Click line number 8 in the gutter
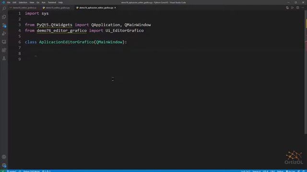307x172 pixels. [20, 54]
